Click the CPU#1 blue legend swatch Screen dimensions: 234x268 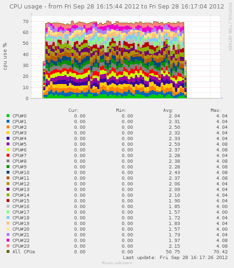pyautogui.click(x=8, y=121)
